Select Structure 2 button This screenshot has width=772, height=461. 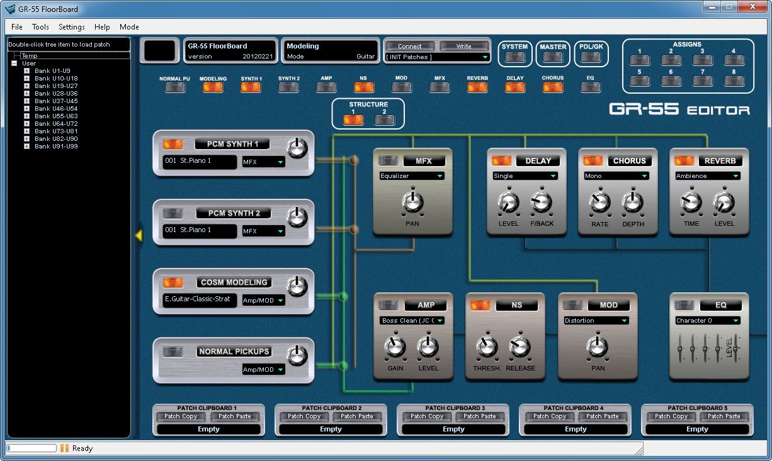point(385,120)
